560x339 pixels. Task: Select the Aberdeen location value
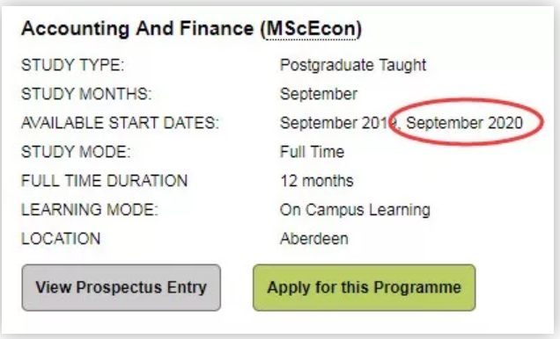[314, 239]
